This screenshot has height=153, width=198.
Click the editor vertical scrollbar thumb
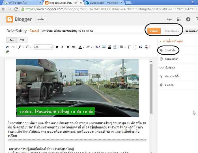151,89
